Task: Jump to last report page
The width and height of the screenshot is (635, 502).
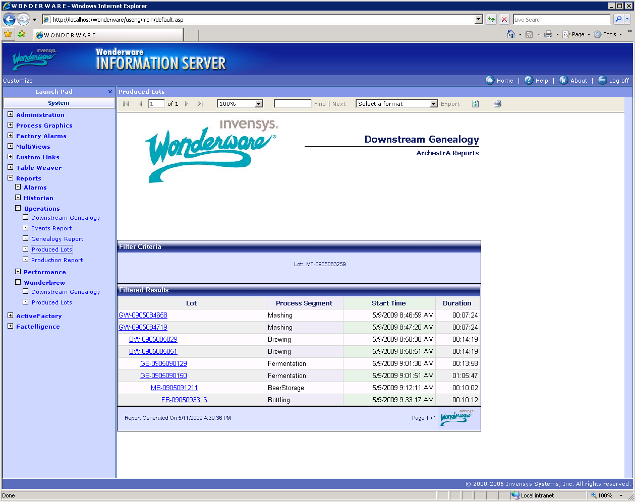Action: [x=200, y=104]
